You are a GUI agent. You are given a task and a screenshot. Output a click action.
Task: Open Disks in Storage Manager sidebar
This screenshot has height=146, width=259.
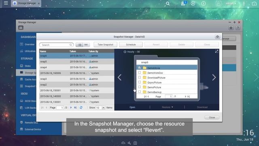pyautogui.click(x=25, y=66)
